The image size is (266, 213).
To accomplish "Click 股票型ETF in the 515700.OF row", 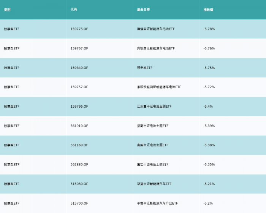I will [x=12, y=203].
